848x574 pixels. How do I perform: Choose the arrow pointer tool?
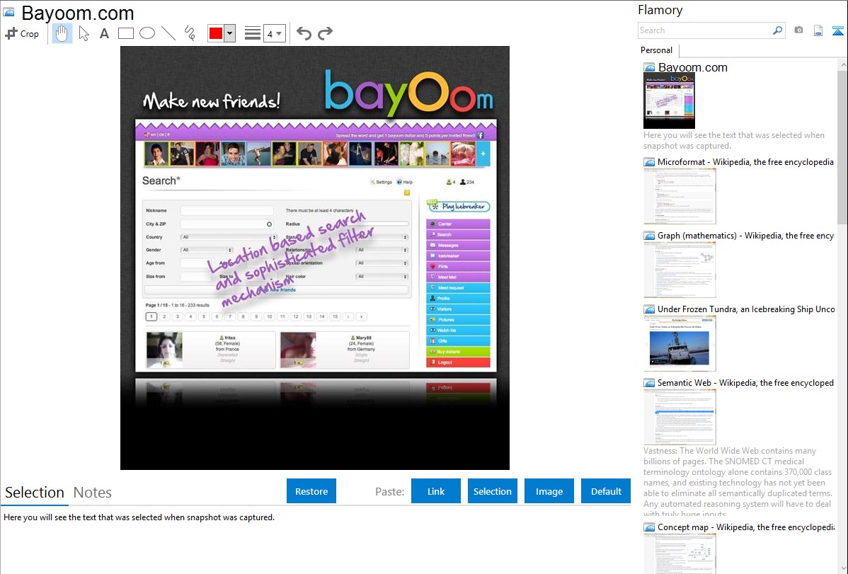click(x=84, y=33)
